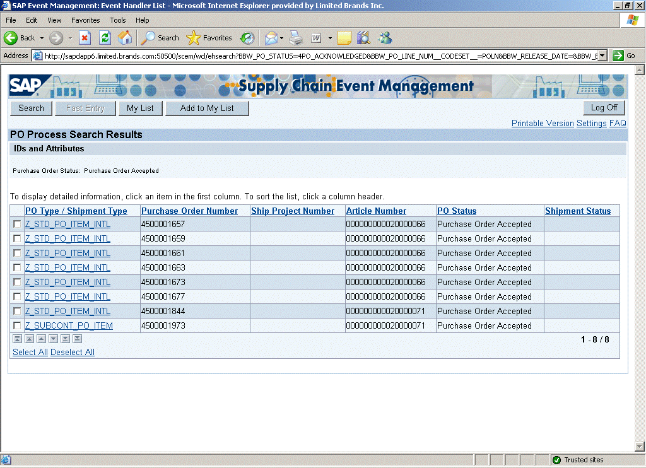Open the Printable Version link

[x=543, y=123]
